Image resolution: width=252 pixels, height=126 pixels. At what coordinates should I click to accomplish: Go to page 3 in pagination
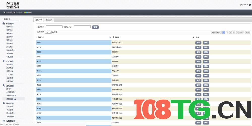(230, 32)
